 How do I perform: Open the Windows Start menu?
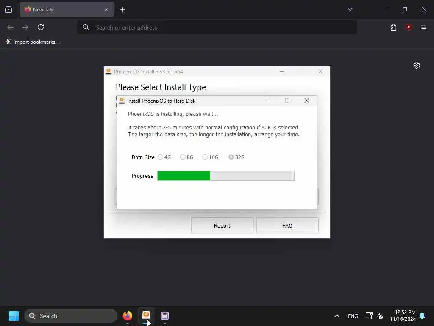14,316
